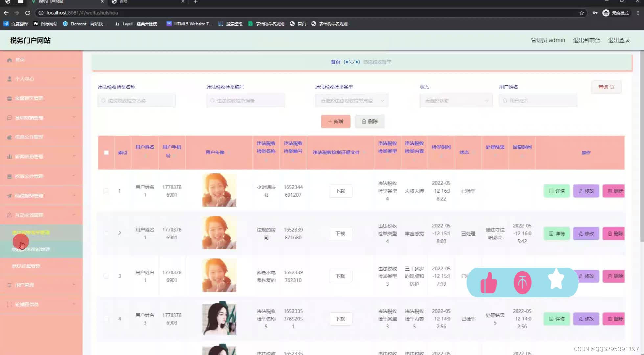Click 首页 in the breadcrumb
This screenshot has height=355, width=644.
pyautogui.click(x=335, y=62)
